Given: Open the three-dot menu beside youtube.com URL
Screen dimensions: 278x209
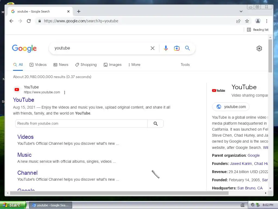Looking at the screenshot, I should tap(65, 93).
